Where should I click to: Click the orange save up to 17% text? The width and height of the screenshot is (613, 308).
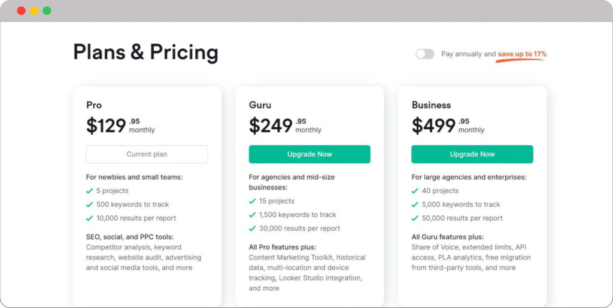522,54
